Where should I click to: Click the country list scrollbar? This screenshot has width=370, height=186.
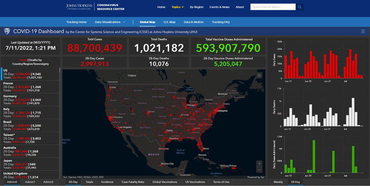tap(60, 70)
